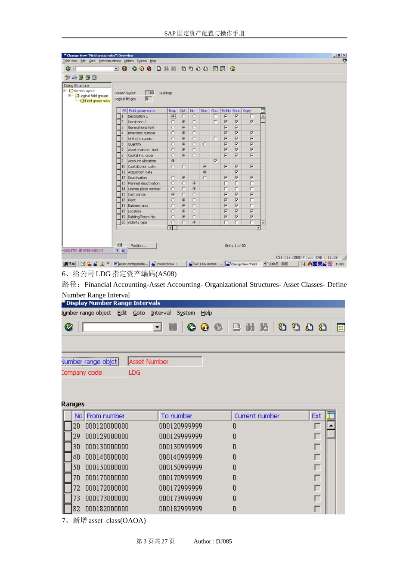Click field group table horizontal scroll-right arrow
This screenshot has height=579, width=409.
pyautogui.click(x=258, y=227)
